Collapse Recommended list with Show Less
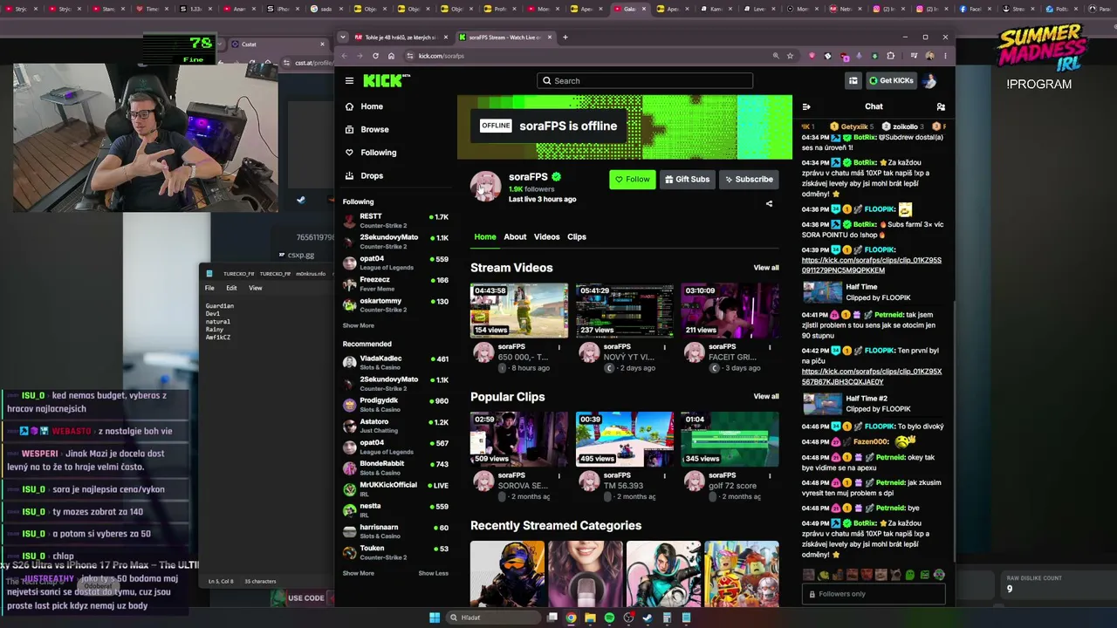Screen dimensions: 1117x628 point(433,573)
